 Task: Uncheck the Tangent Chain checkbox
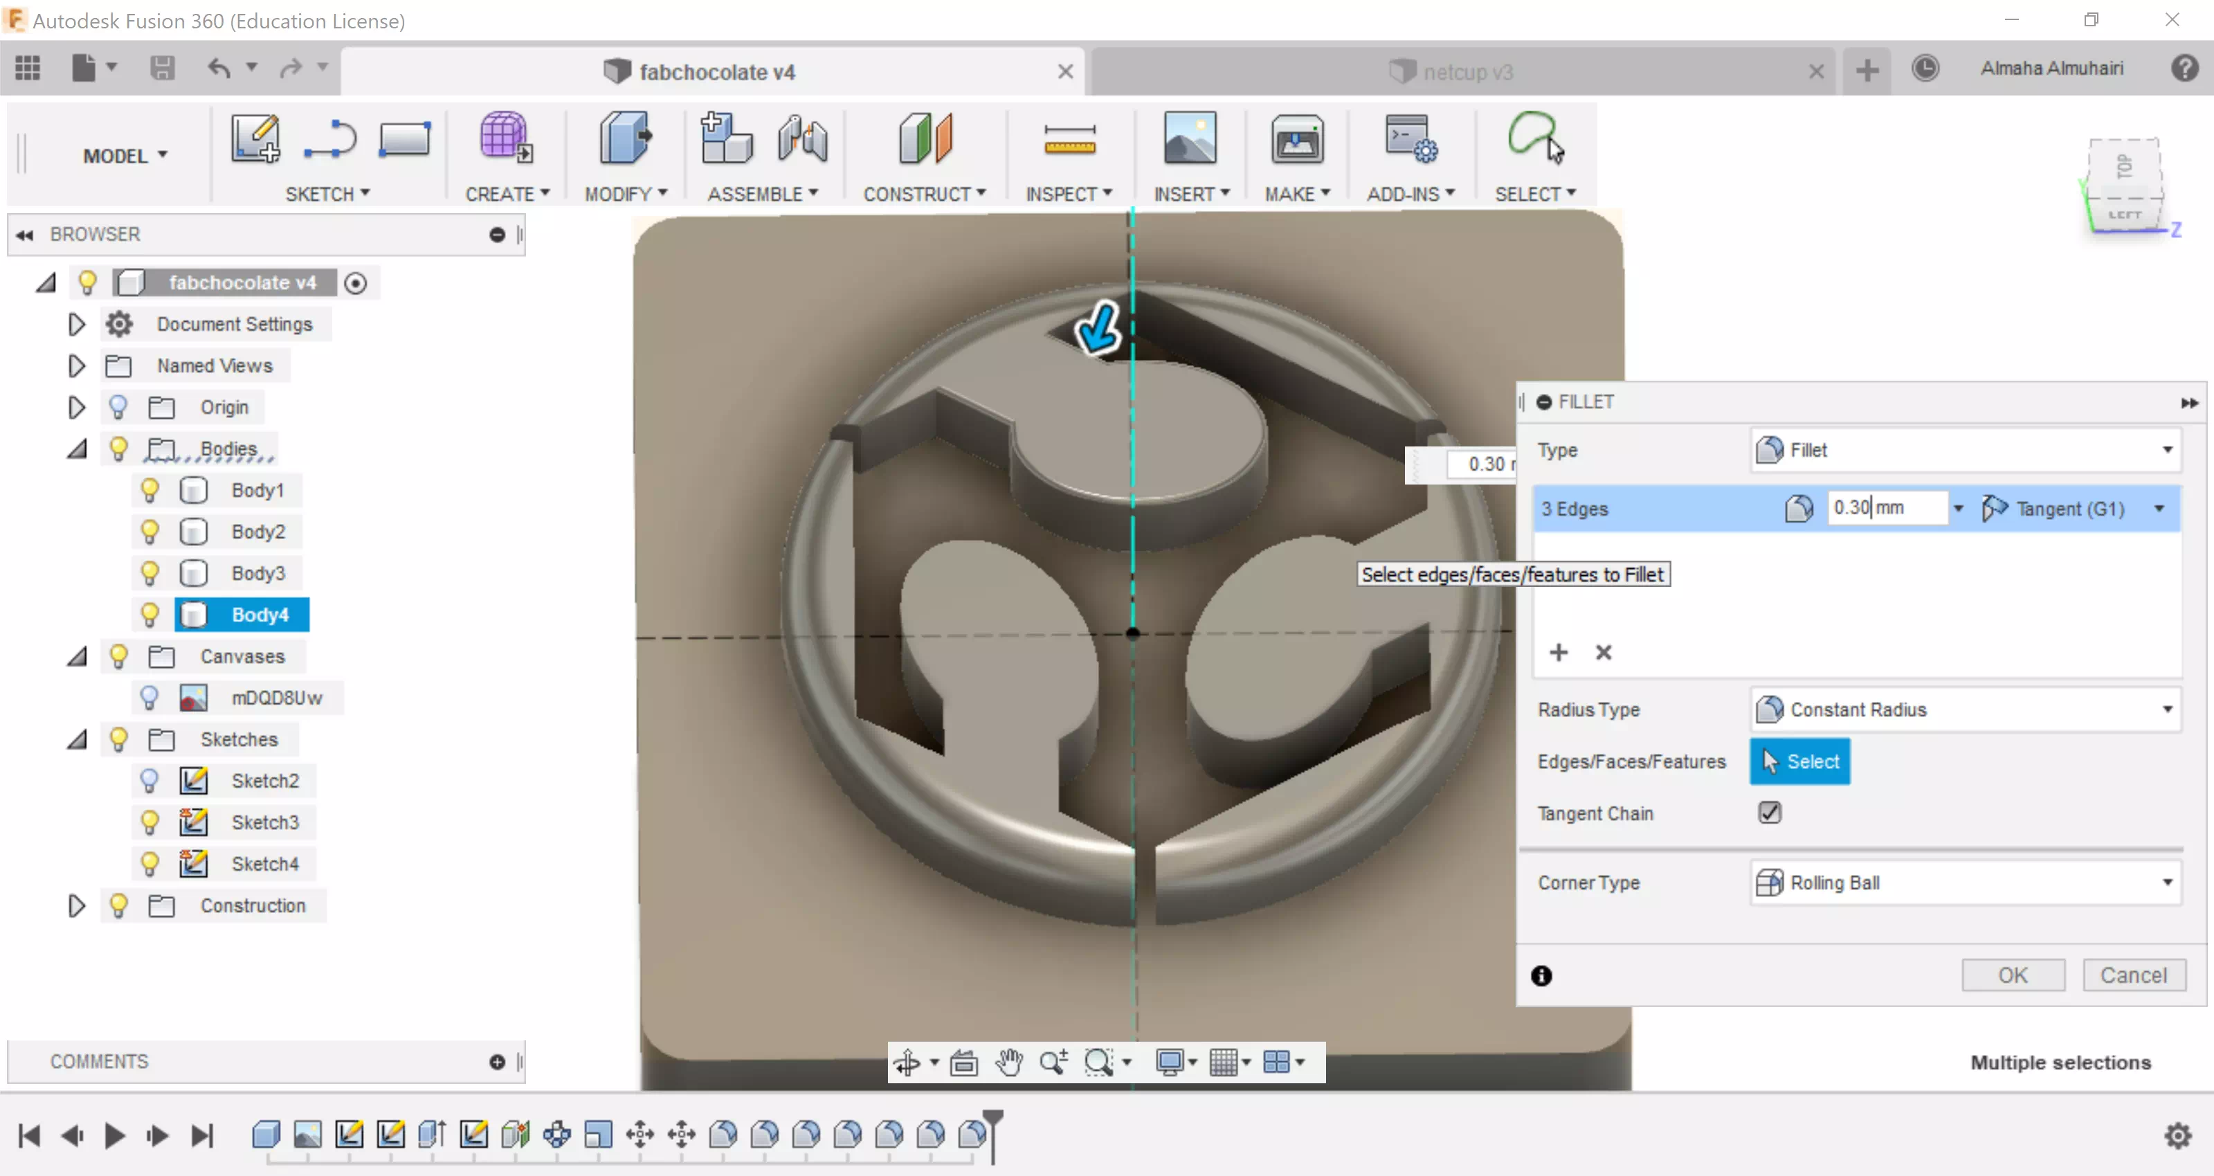click(1770, 813)
